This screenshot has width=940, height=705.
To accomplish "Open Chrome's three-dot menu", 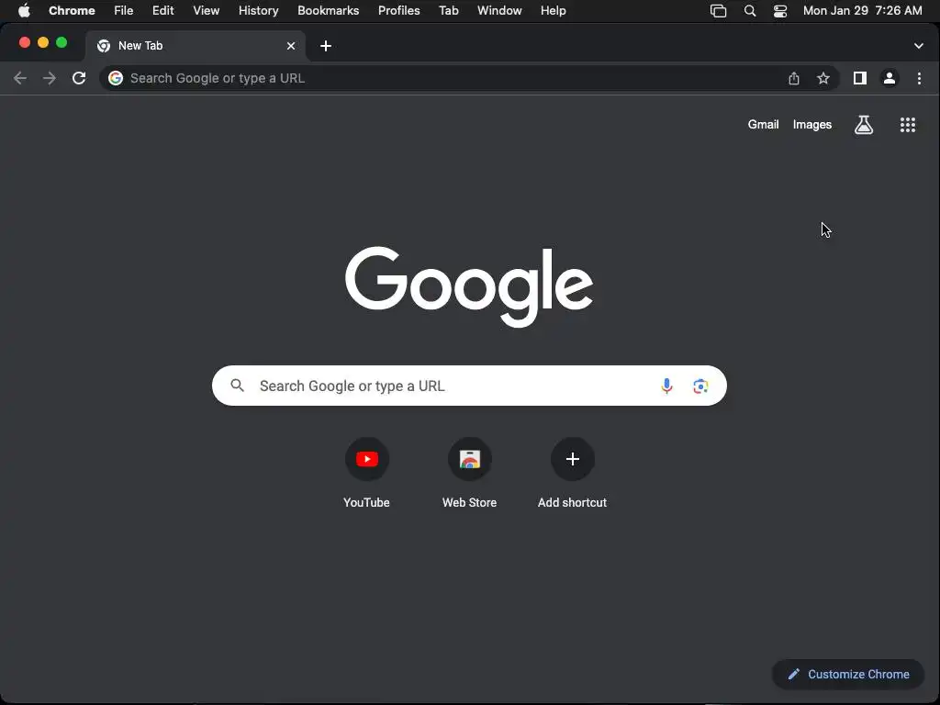I will 919,78.
